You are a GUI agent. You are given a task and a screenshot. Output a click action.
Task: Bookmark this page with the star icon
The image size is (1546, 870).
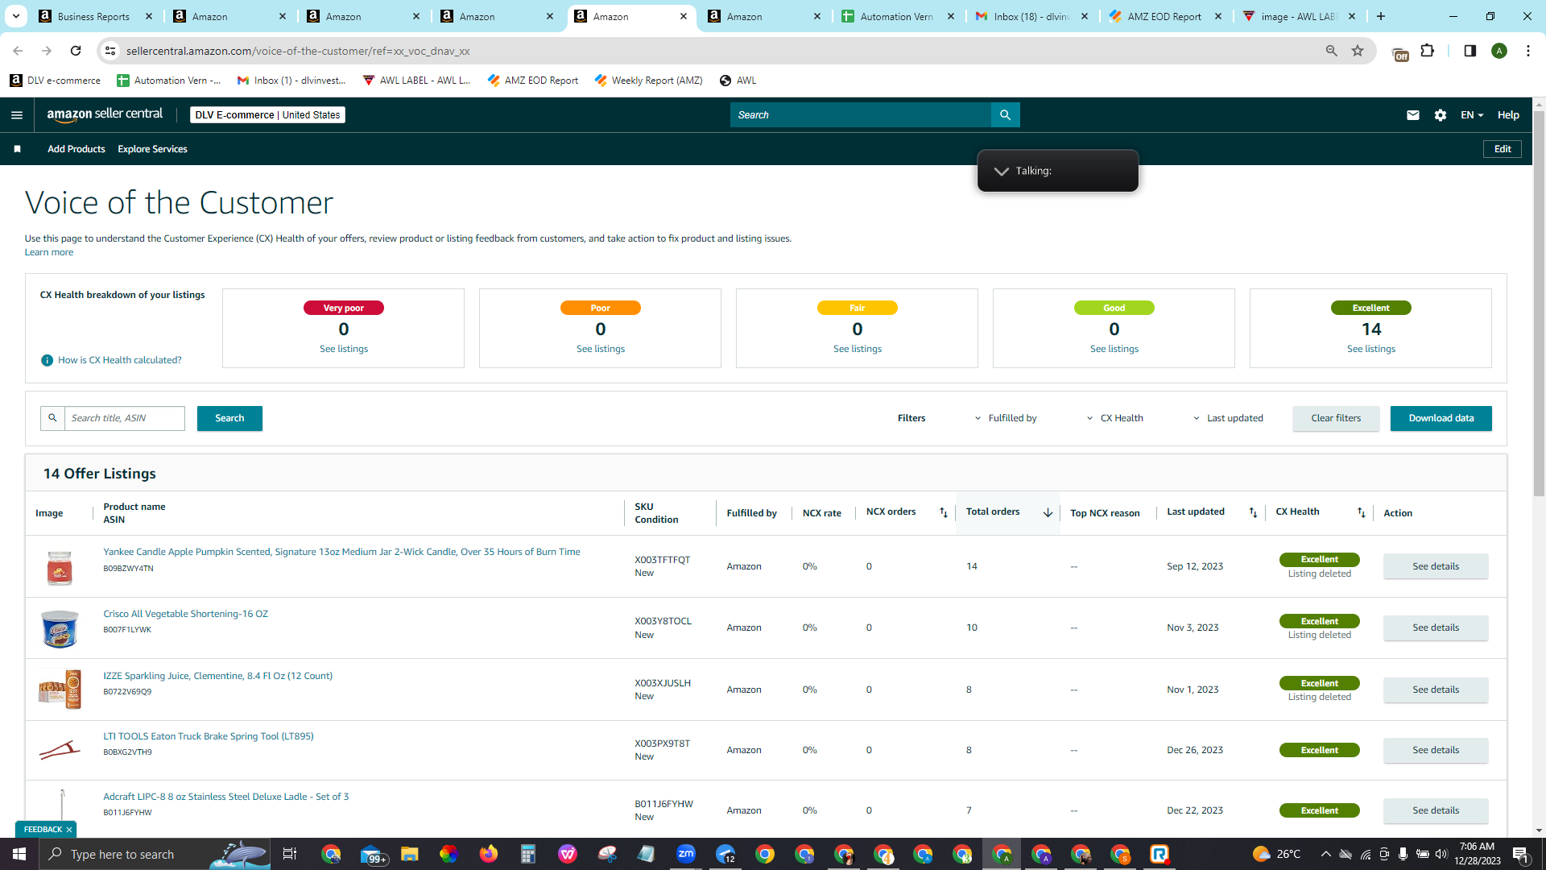point(1358,51)
